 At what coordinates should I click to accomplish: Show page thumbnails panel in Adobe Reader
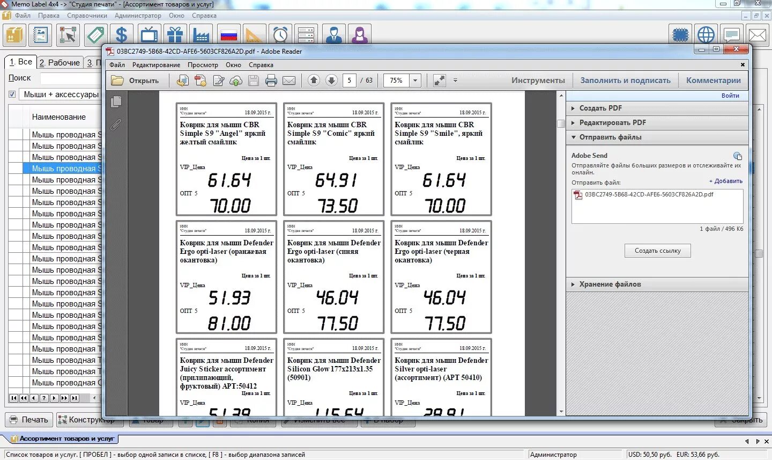tap(116, 101)
